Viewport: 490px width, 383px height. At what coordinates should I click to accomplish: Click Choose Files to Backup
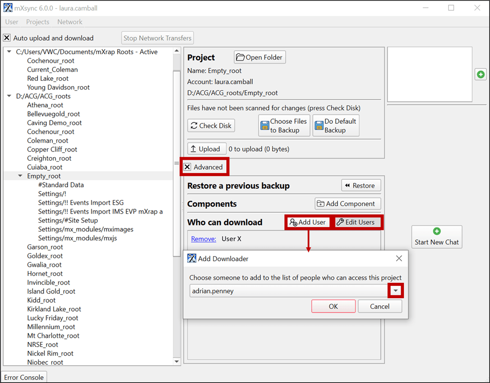coord(284,126)
